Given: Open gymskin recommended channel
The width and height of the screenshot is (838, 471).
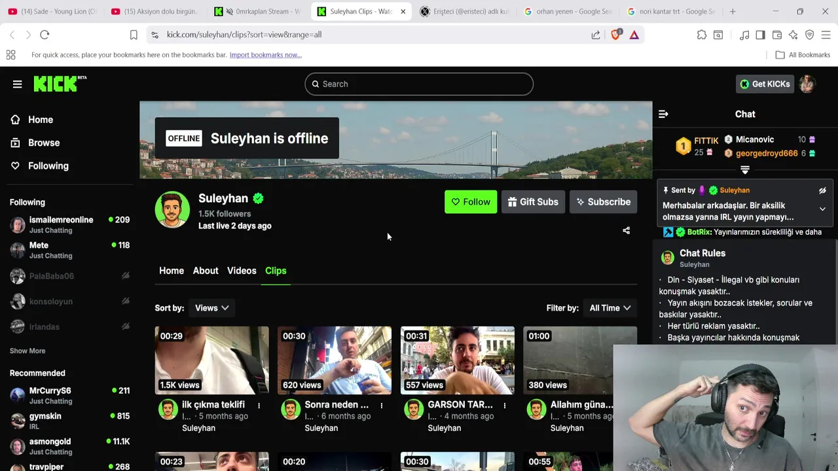Looking at the screenshot, I should 69,421.
